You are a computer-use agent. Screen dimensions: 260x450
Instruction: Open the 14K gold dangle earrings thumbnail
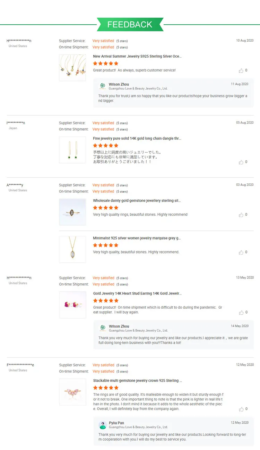click(72, 150)
